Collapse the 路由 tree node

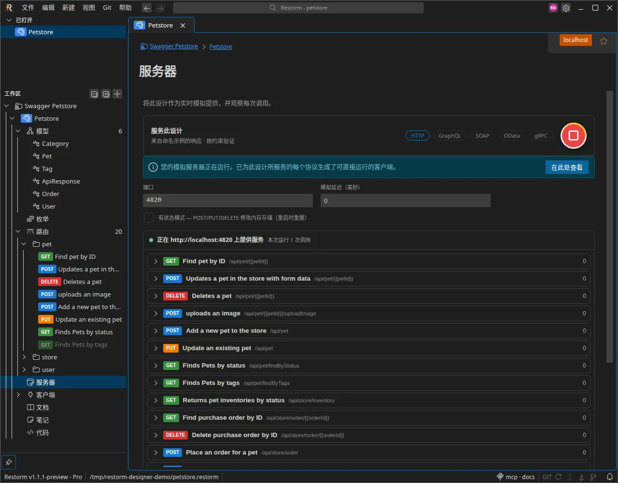[x=18, y=231]
